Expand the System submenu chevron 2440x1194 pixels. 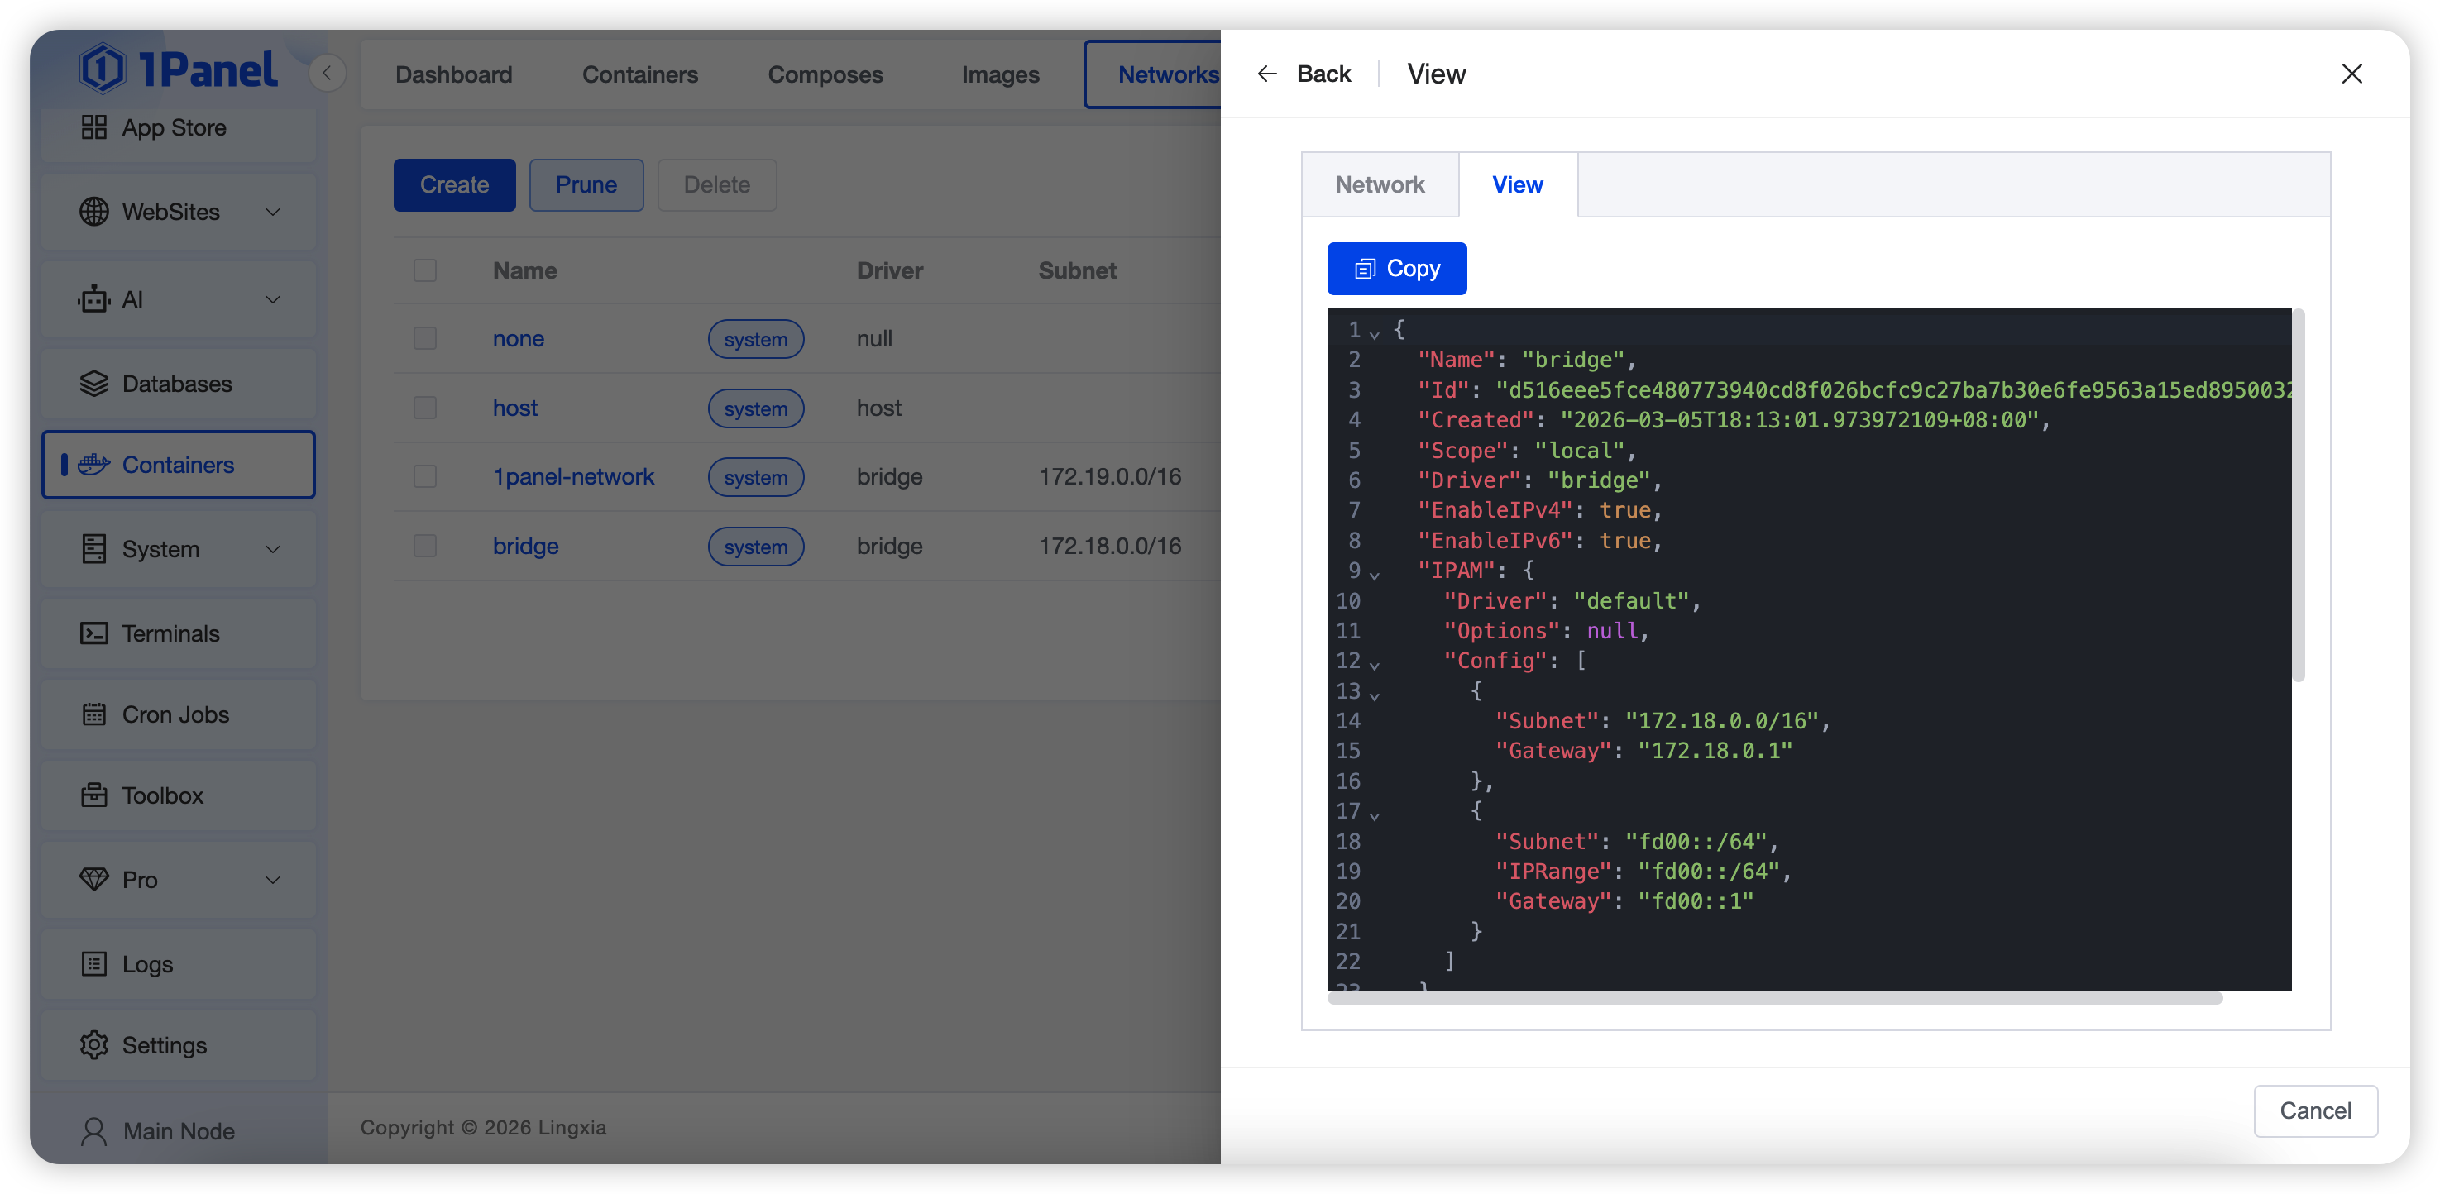pyautogui.click(x=273, y=549)
